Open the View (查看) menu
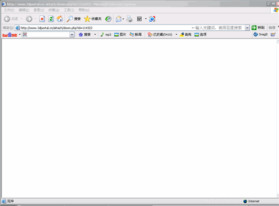The image size is (279, 206). pos(39,10)
